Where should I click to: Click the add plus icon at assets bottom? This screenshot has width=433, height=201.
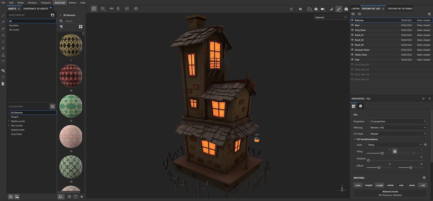(82, 197)
